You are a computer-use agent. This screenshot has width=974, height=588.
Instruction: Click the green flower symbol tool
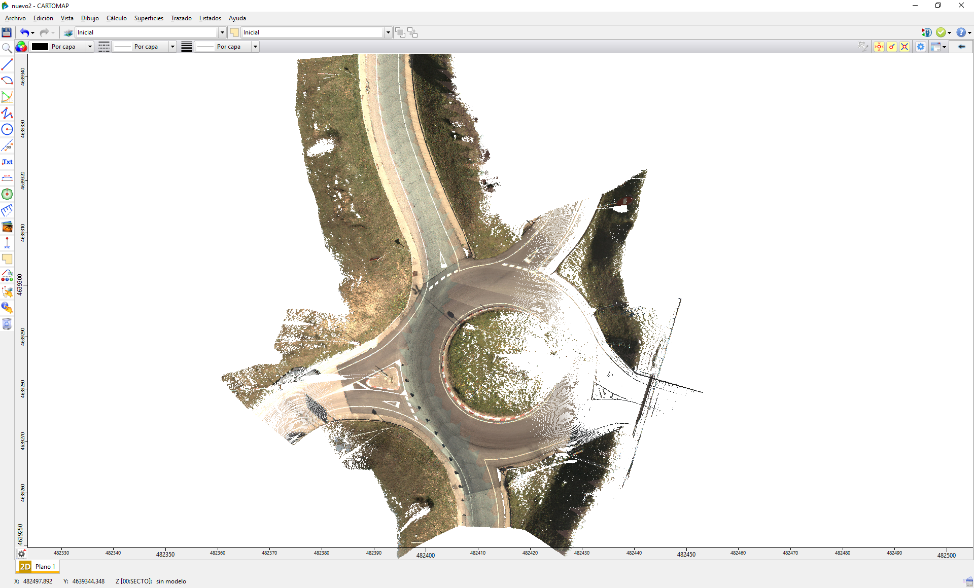coord(7,194)
